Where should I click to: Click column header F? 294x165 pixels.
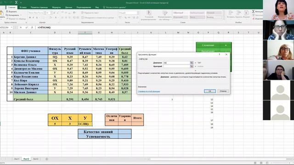(x=85, y=33)
